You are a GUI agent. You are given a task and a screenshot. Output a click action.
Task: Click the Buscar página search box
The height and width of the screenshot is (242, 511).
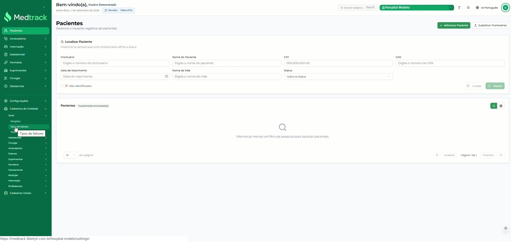pos(358,7)
